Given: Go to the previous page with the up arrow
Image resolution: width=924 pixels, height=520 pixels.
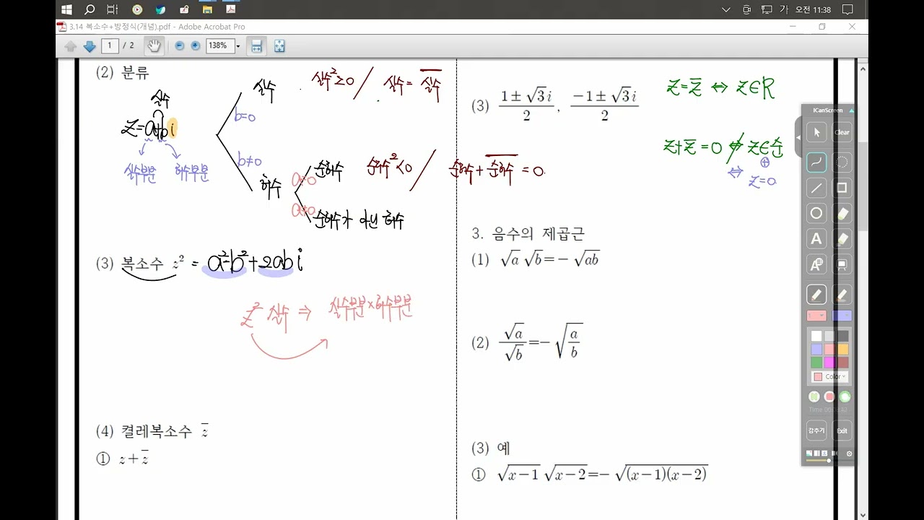Looking at the screenshot, I should pos(70,46).
